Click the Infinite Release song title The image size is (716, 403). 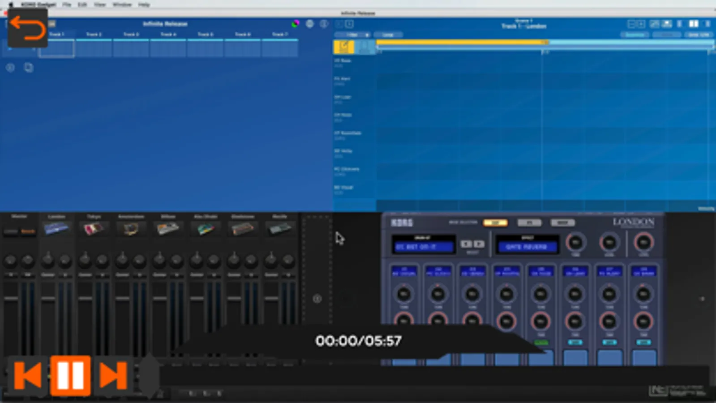coord(165,24)
